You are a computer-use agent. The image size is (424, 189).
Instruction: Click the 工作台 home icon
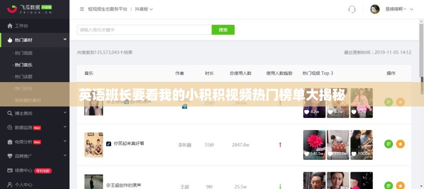pyautogui.click(x=10, y=26)
